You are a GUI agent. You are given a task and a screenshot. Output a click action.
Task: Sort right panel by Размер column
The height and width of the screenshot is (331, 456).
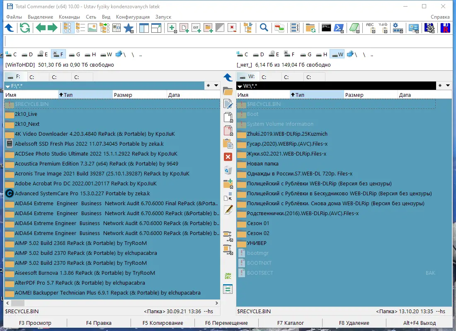point(371,95)
